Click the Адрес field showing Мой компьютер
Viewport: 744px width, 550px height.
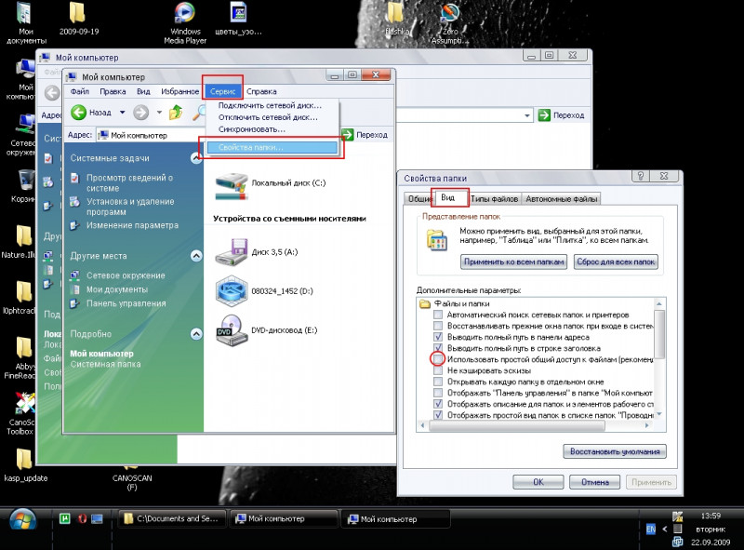tap(151, 135)
